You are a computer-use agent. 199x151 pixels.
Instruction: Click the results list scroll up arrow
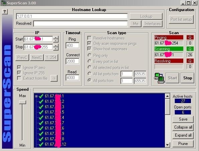pyautogui.click(x=168, y=96)
